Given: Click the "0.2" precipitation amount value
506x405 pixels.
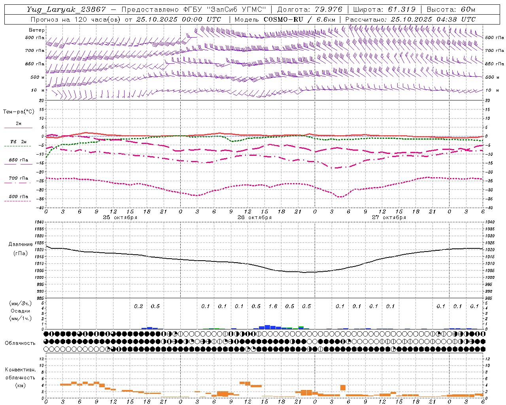Looking at the screenshot, I should 138,307.
